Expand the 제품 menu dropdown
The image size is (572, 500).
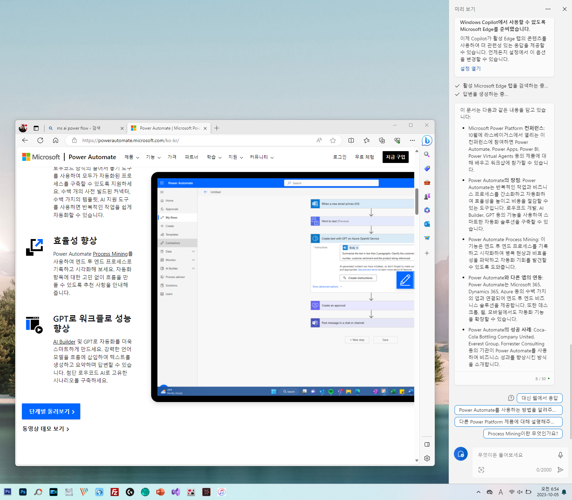(x=132, y=157)
